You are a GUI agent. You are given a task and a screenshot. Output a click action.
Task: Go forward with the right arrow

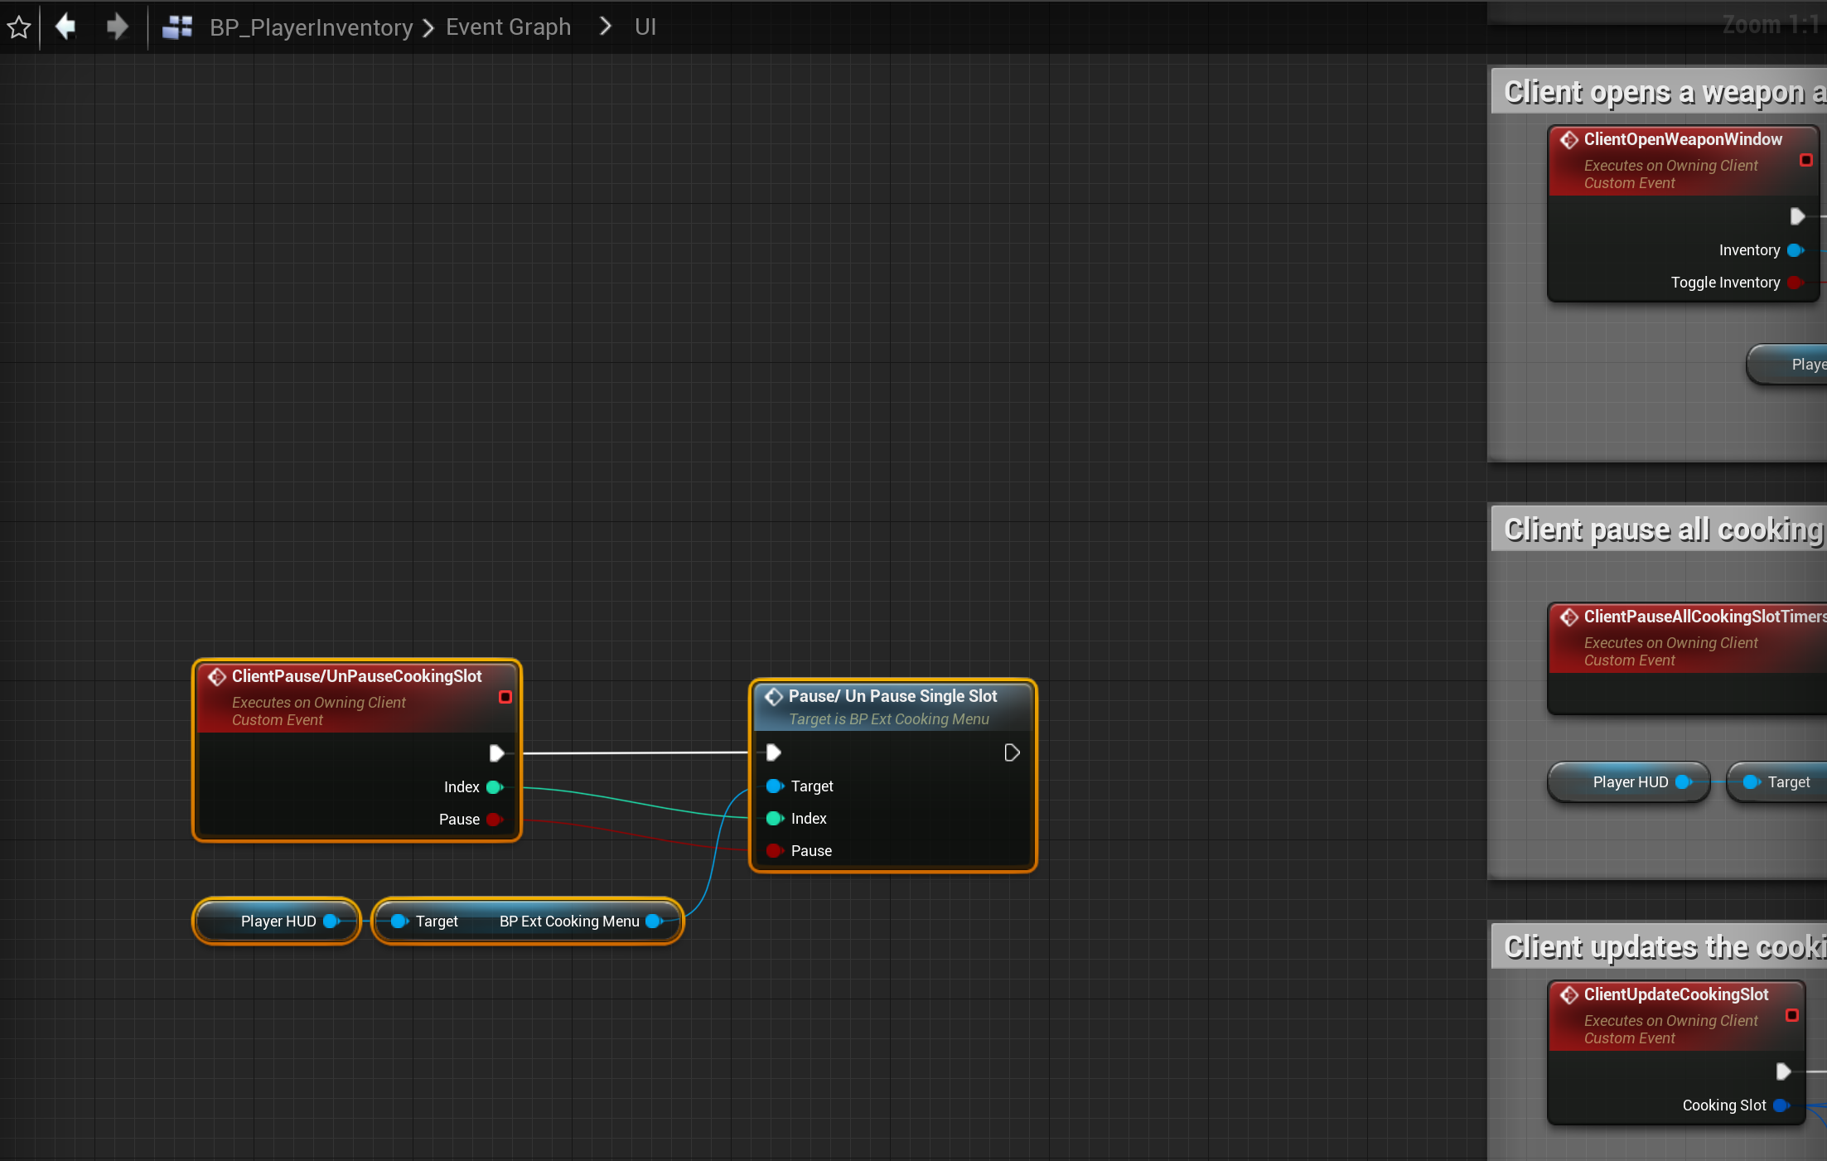pos(117,27)
